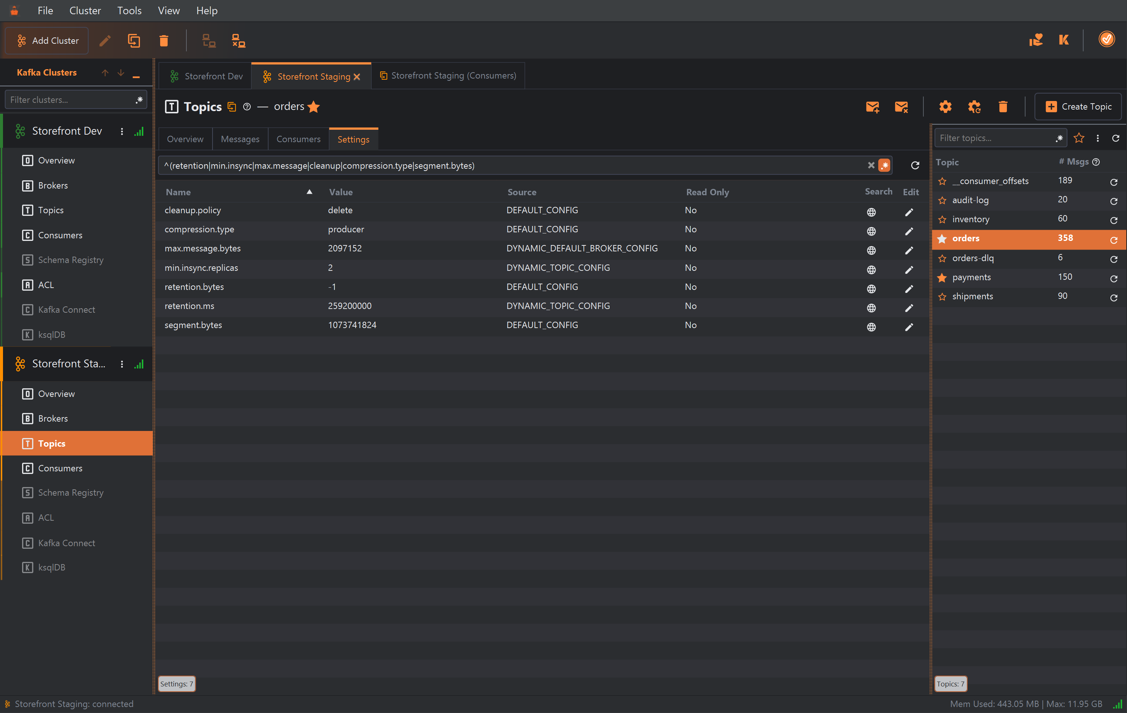
Task: Collapse the Kafka Clusters panel
Action: tap(136, 76)
